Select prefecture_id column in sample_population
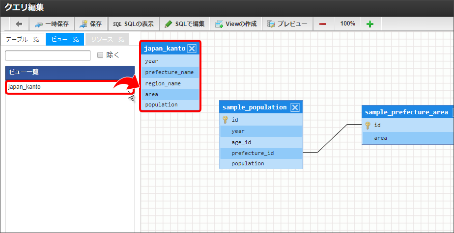 click(x=261, y=153)
